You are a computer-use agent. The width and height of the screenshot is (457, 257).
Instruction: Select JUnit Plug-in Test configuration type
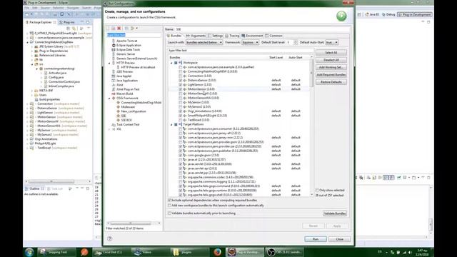(x=128, y=89)
